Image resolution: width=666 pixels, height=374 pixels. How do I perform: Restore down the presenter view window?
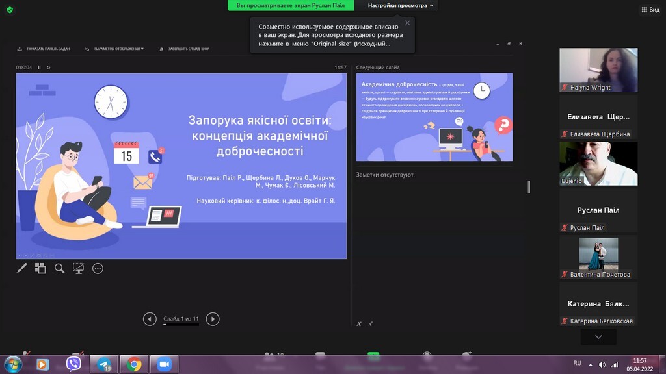tap(509, 44)
